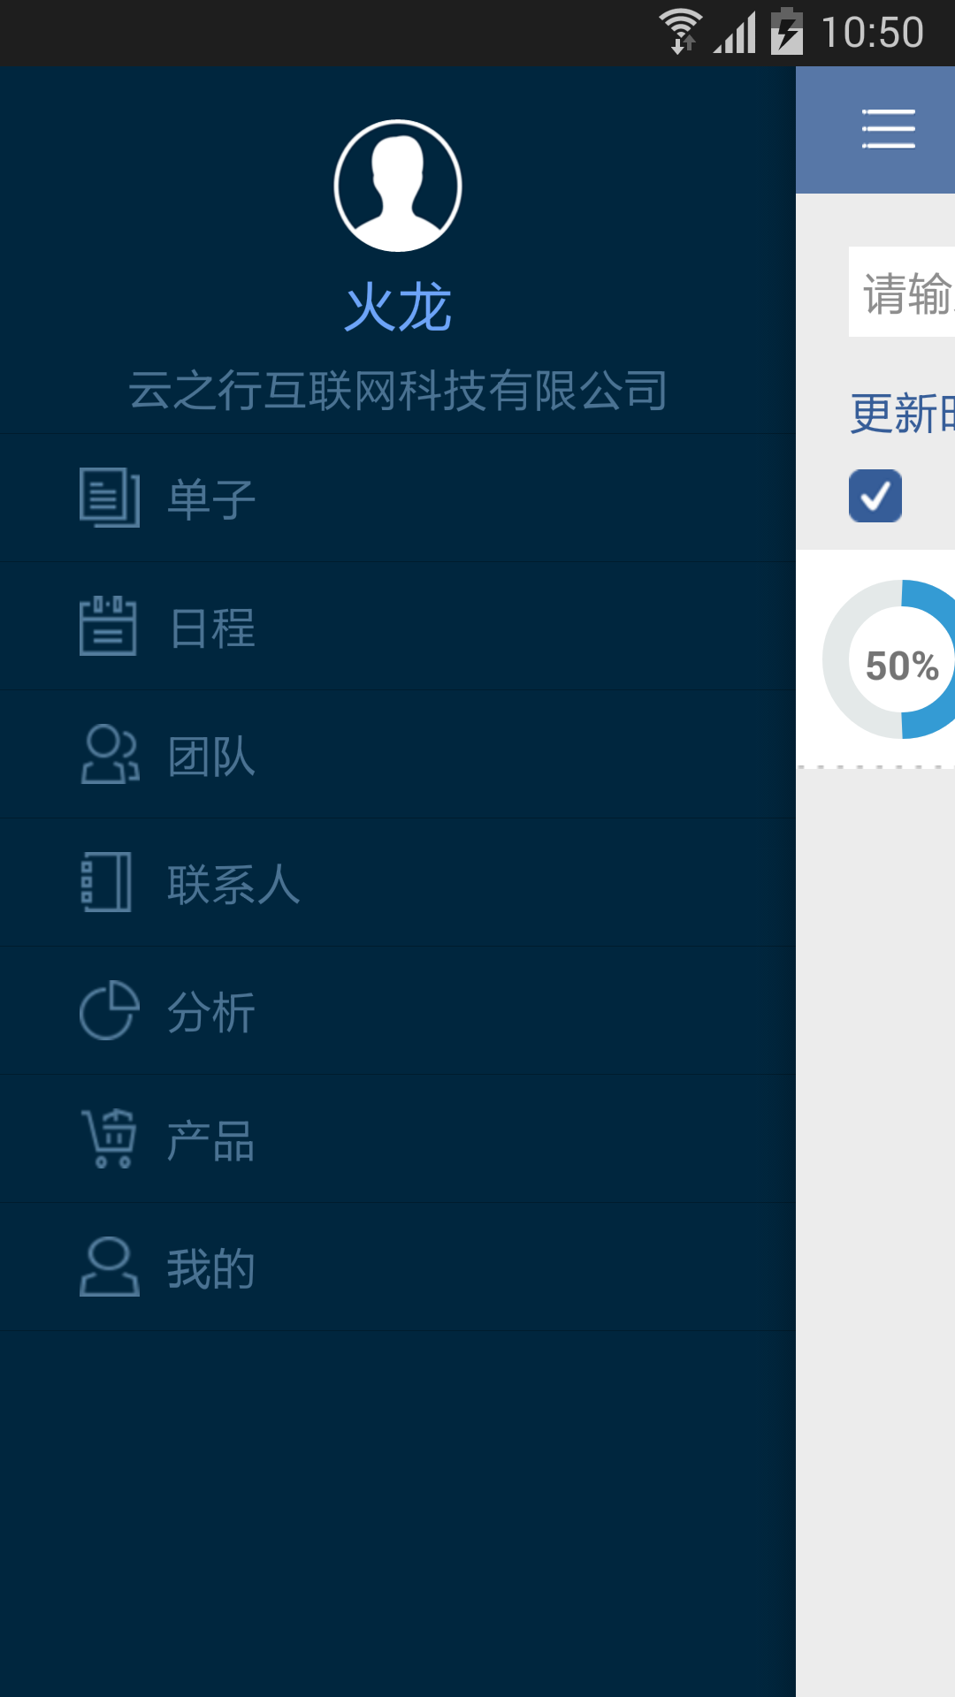Tap the 50% progress ring
955x1697 pixels.
[x=889, y=659]
